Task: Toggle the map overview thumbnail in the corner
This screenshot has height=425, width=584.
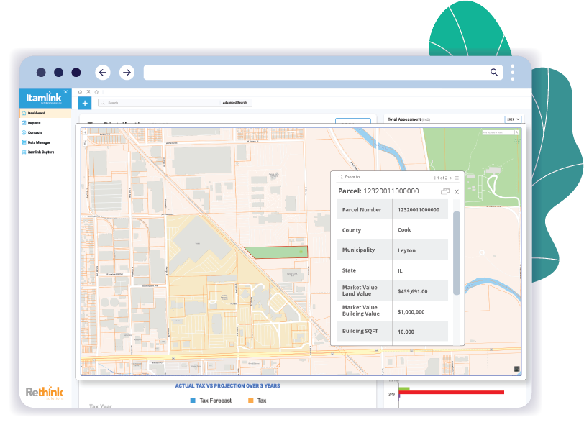Action: pos(516,369)
